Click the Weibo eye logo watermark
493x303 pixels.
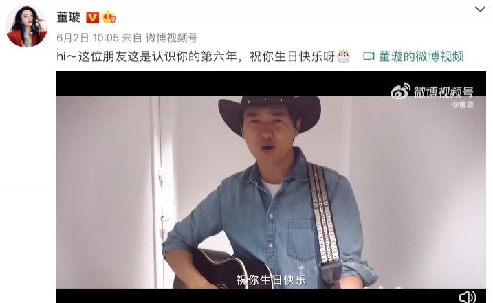click(x=401, y=91)
